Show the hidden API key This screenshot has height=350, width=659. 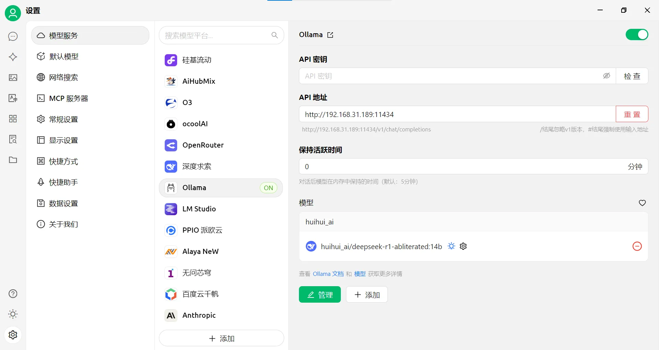coord(606,76)
